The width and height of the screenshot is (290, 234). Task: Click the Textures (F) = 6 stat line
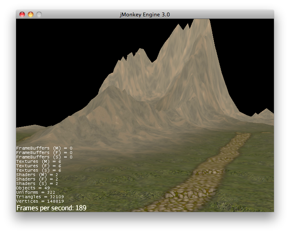(39, 166)
